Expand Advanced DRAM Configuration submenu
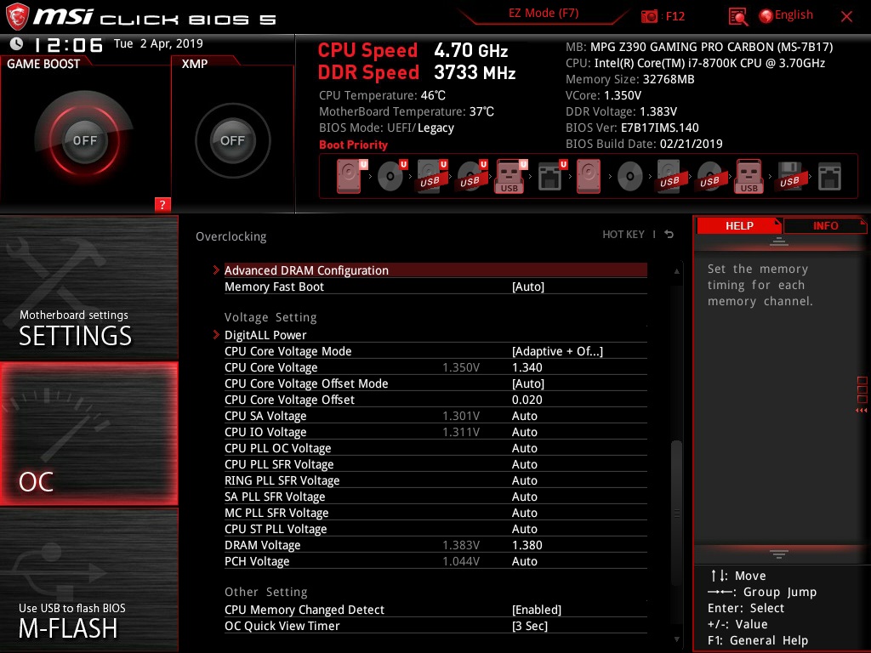 (x=435, y=270)
